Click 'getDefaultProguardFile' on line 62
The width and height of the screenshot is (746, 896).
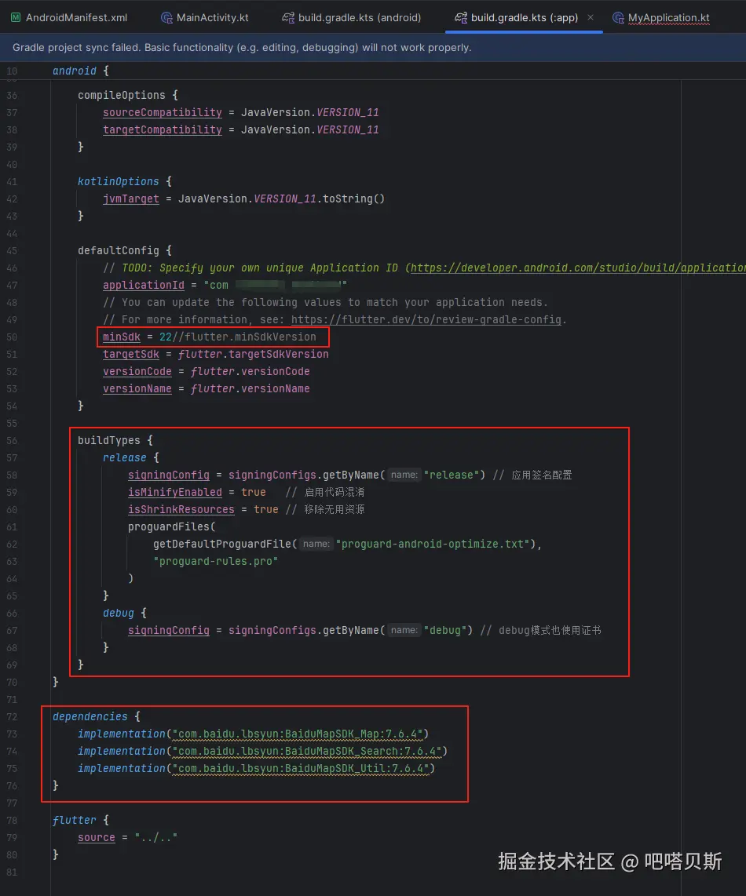click(x=222, y=544)
